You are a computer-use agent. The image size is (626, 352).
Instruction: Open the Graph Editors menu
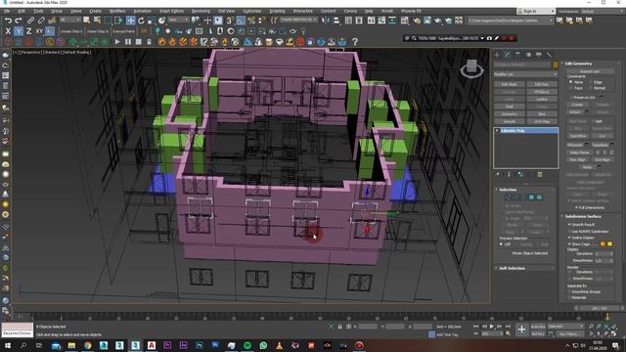point(171,11)
